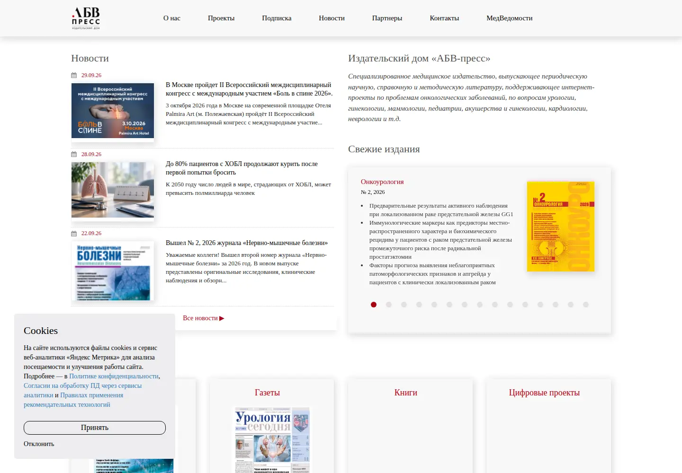Click the date 29.09.26
Image resolution: width=682 pixels, height=473 pixels.
tap(91, 75)
